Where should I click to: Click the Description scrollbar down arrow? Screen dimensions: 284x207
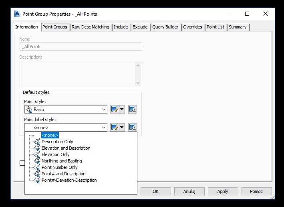pos(138,83)
